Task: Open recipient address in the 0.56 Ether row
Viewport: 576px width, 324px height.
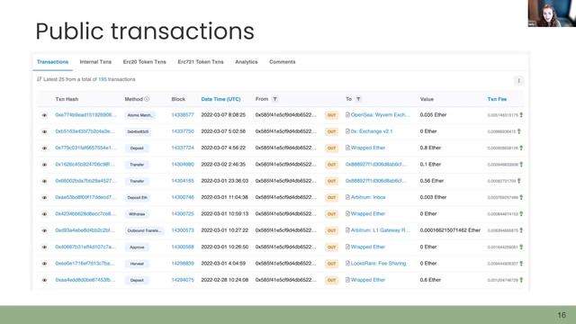Action: tap(376, 181)
